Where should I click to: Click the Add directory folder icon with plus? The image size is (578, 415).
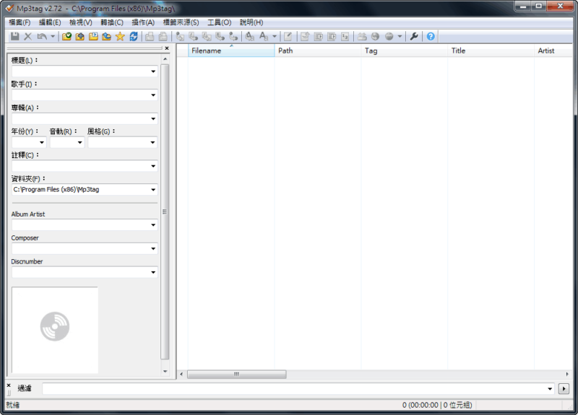click(x=80, y=37)
